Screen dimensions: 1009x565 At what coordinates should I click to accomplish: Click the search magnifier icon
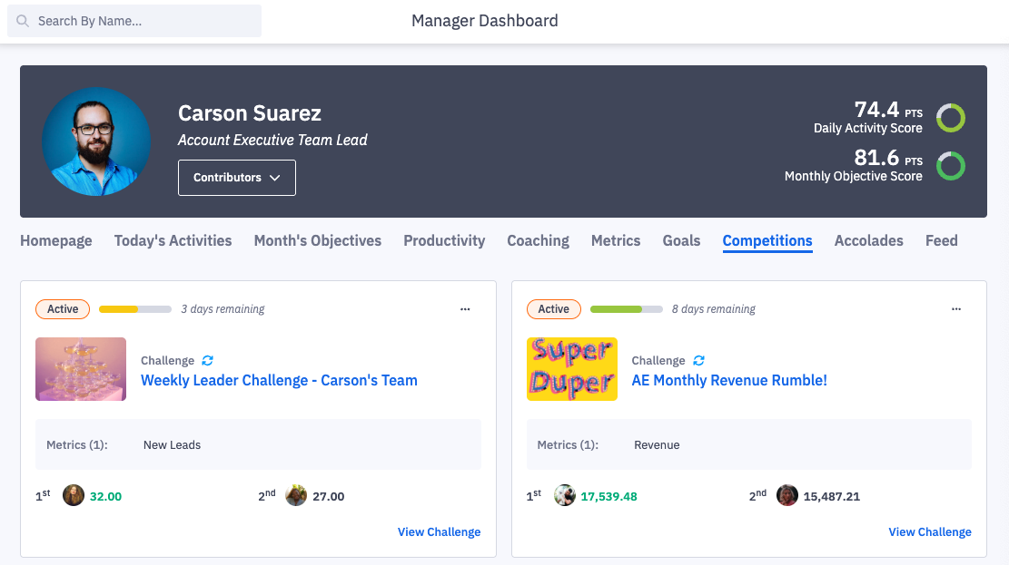23,21
